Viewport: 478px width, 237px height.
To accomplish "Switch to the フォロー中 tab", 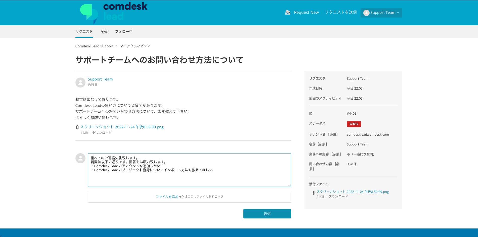I will pyautogui.click(x=124, y=31).
